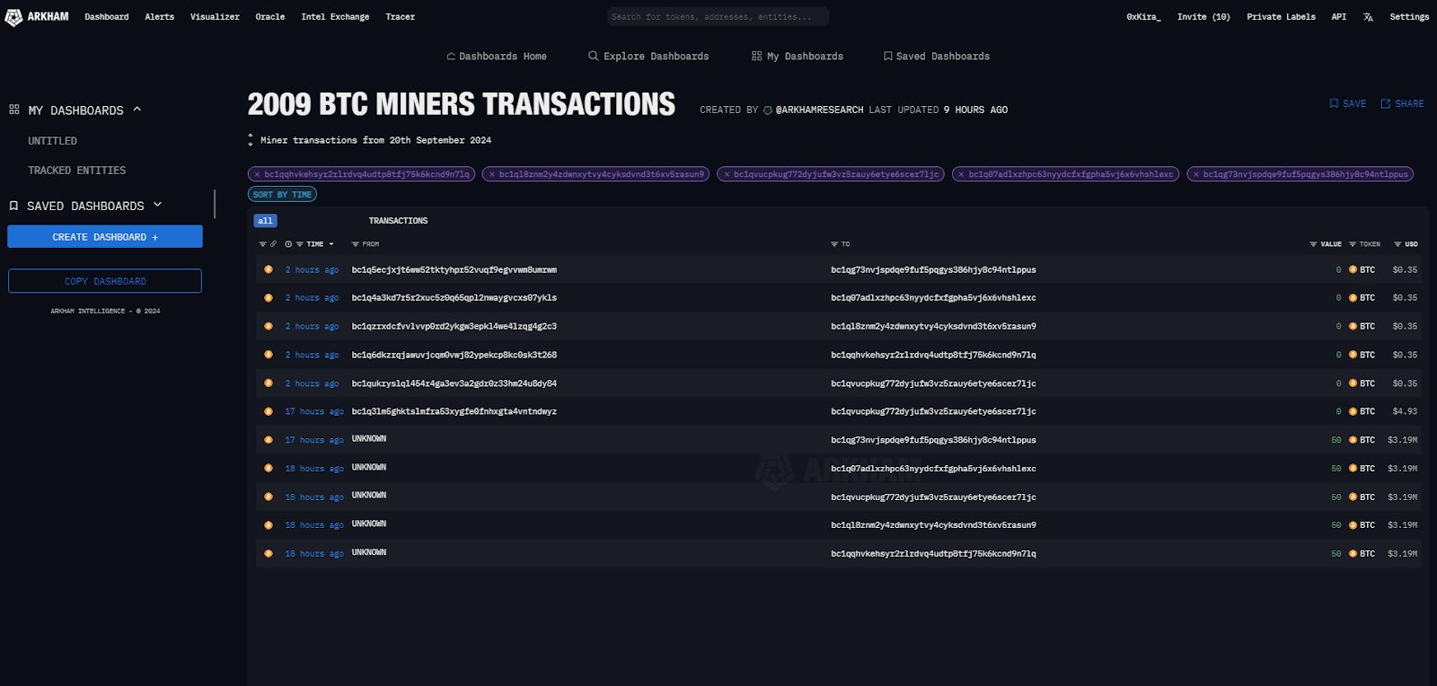1437x686 pixels.
Task: Remove the bc1q07adlxzhpc63nyydcfxfgpha5vj6x6vhshlexc filter chip
Action: (x=961, y=174)
